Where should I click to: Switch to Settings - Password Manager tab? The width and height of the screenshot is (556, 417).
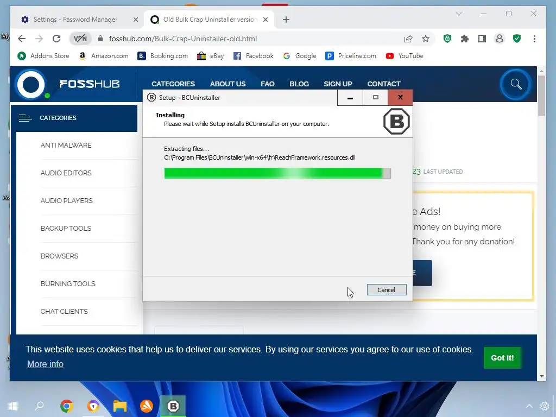tap(75, 20)
